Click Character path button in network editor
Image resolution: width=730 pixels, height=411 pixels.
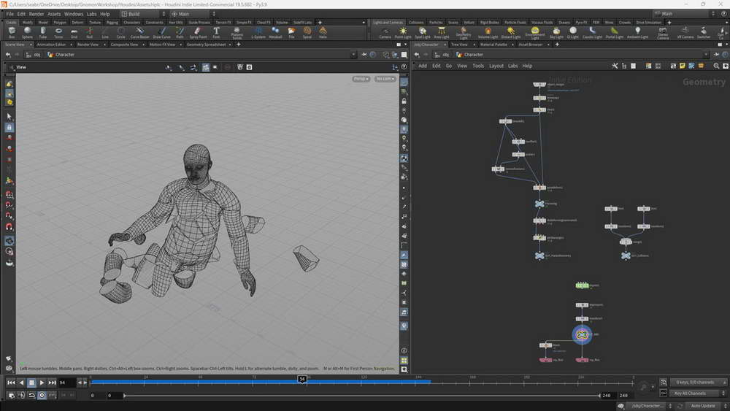click(469, 55)
